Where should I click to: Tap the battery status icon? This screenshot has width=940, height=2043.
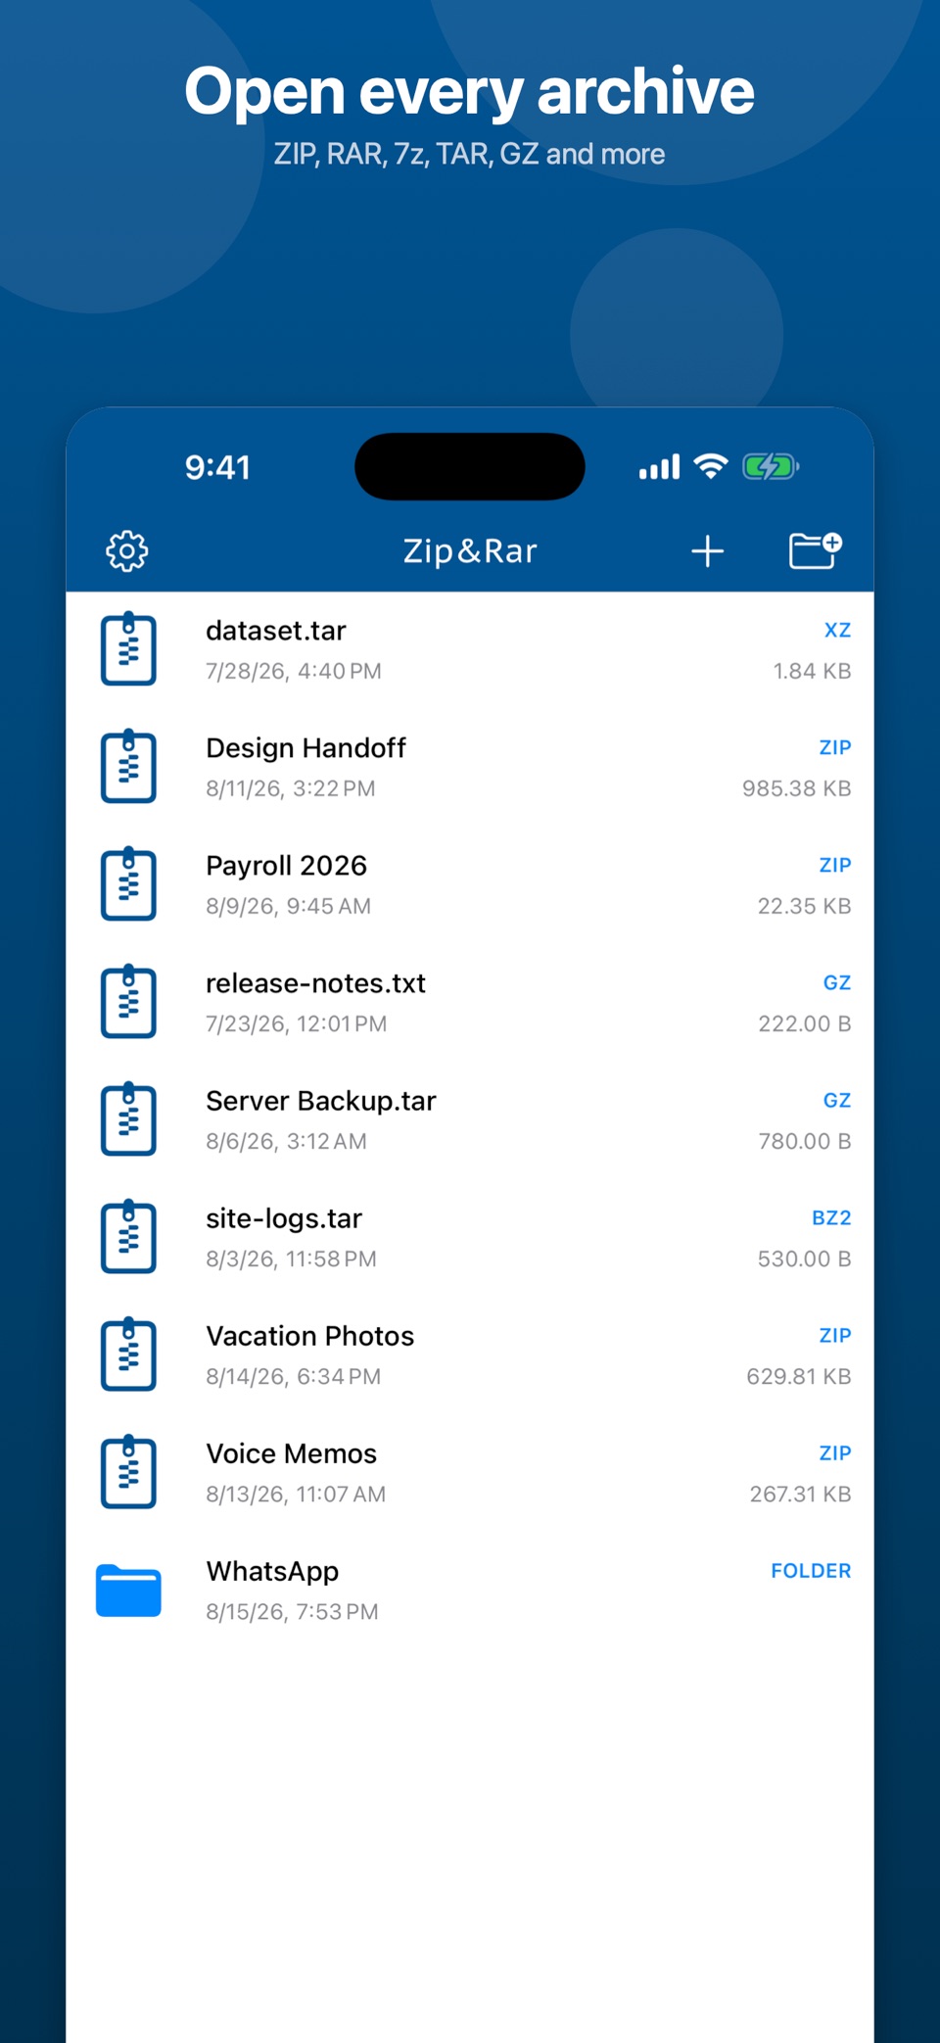coord(771,466)
